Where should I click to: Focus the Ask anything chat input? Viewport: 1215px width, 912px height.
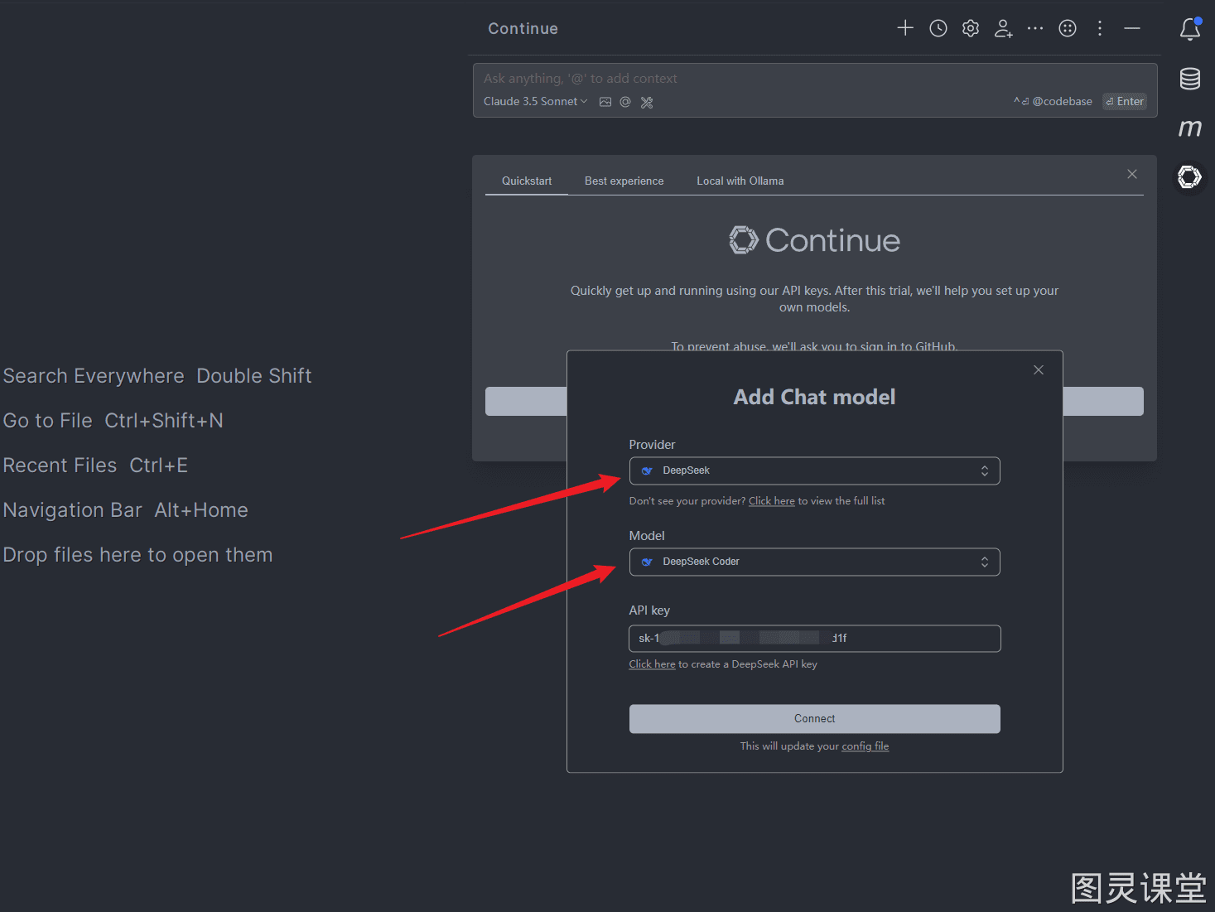pos(815,79)
